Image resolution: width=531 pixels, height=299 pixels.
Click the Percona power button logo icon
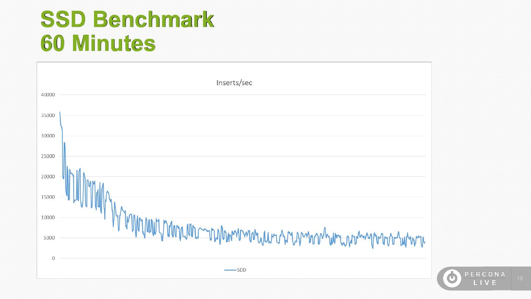(452, 278)
